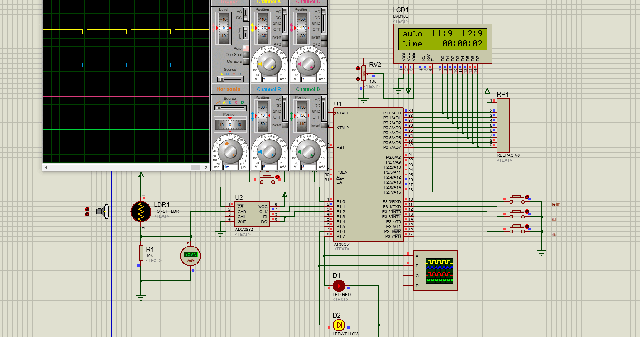Select the oscilloscope instrument on the schematic

[435, 271]
